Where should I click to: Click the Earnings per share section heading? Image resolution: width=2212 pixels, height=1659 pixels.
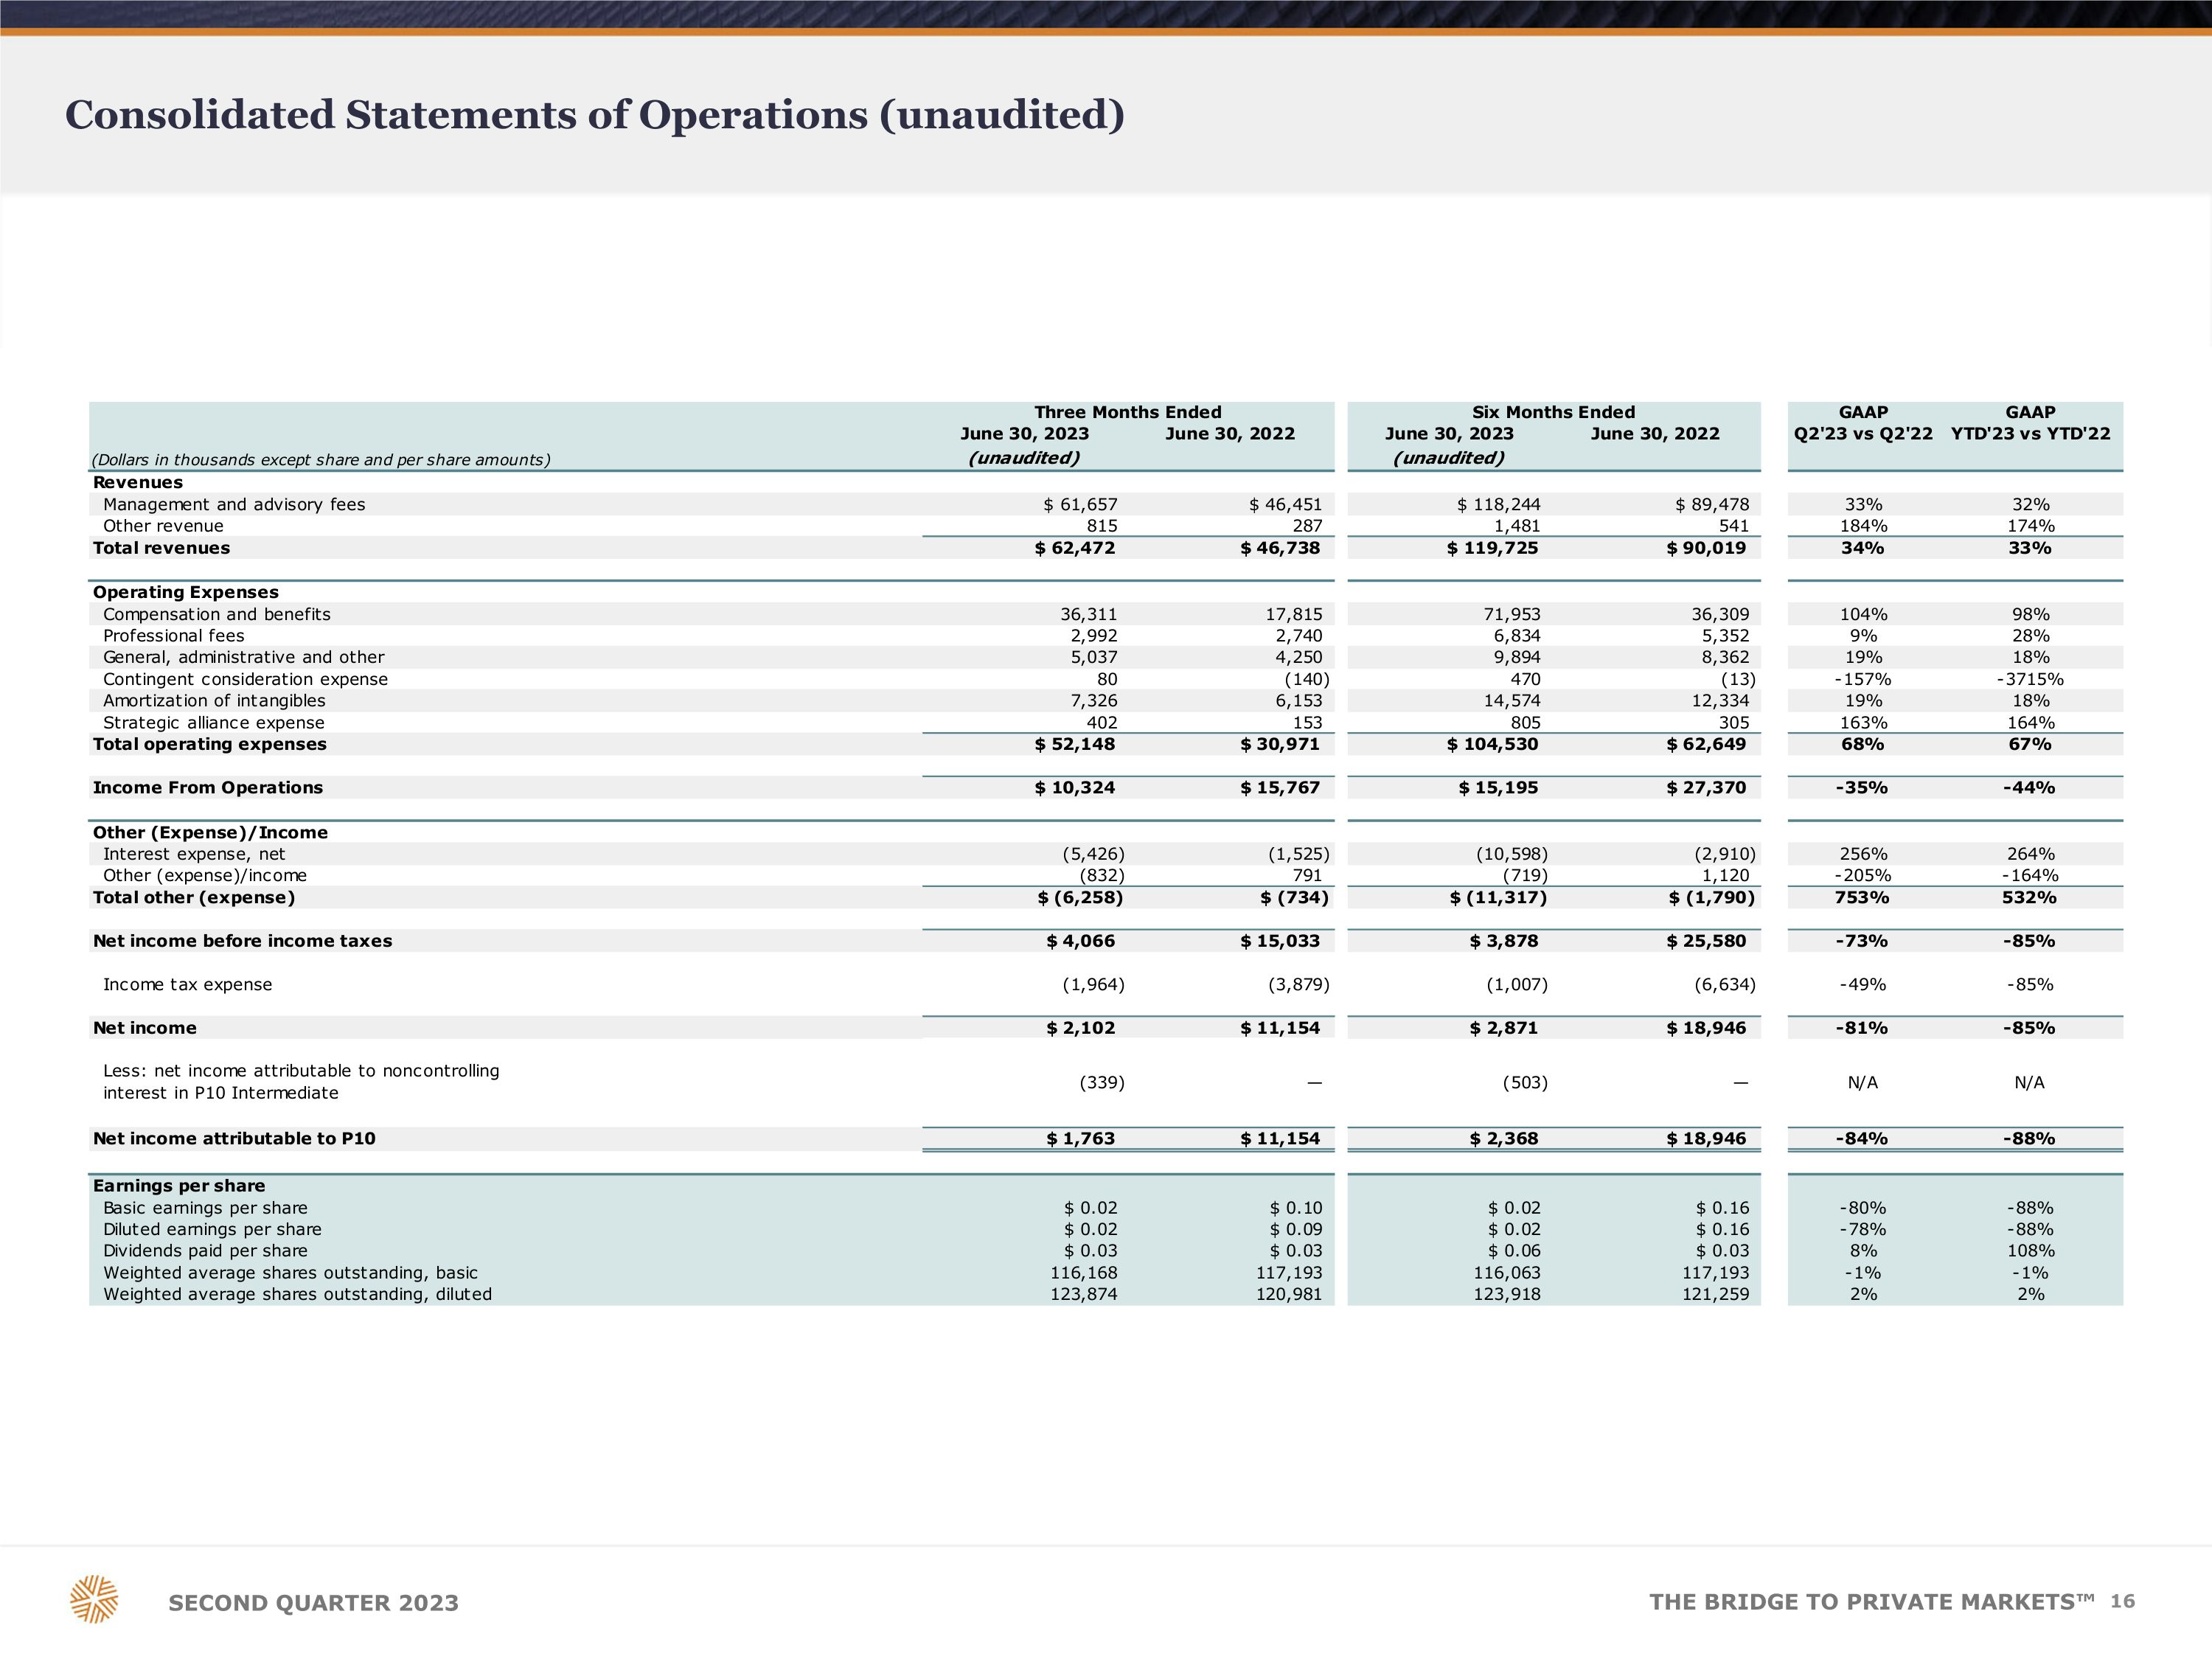179,1186
